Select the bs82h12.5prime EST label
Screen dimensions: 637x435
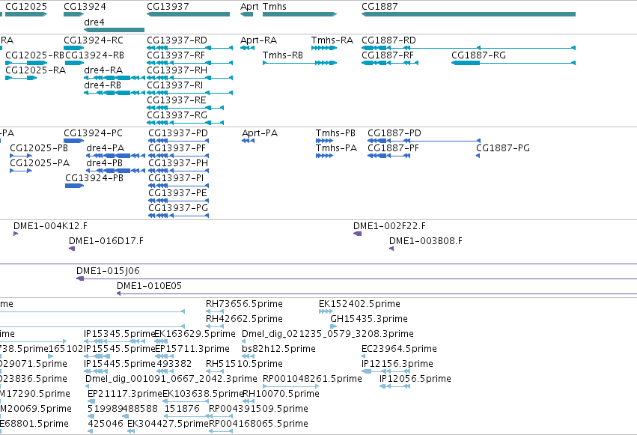pyautogui.click(x=278, y=350)
